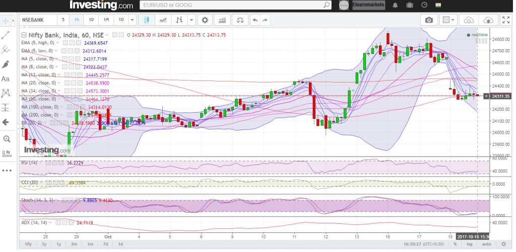Viewport: 516px width, 252px height.
Task: Select the ruler measure tool
Action: (6, 153)
